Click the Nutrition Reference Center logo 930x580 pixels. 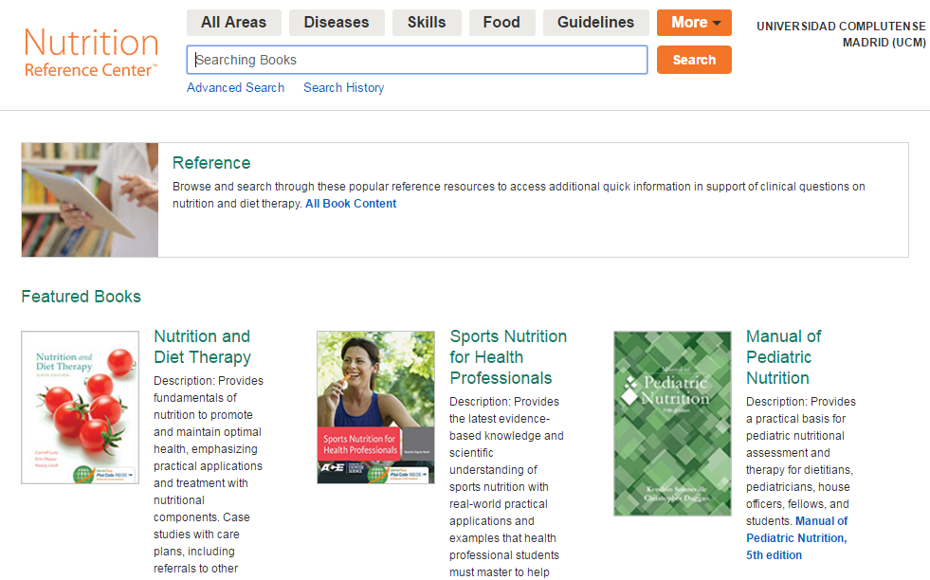91,52
